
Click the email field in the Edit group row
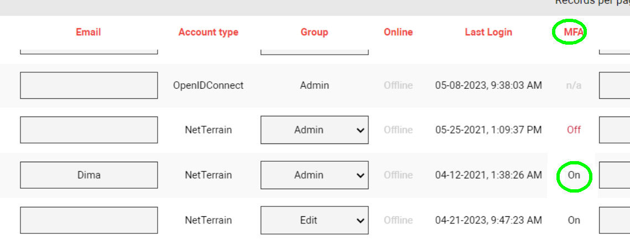88,221
